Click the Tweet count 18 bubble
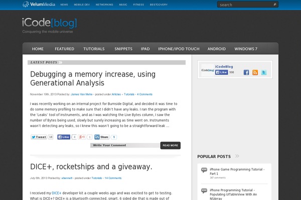Screen dimensions: 301x200 coord(51,137)
